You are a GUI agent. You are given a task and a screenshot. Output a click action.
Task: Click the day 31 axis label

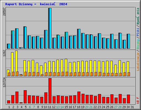132,107
